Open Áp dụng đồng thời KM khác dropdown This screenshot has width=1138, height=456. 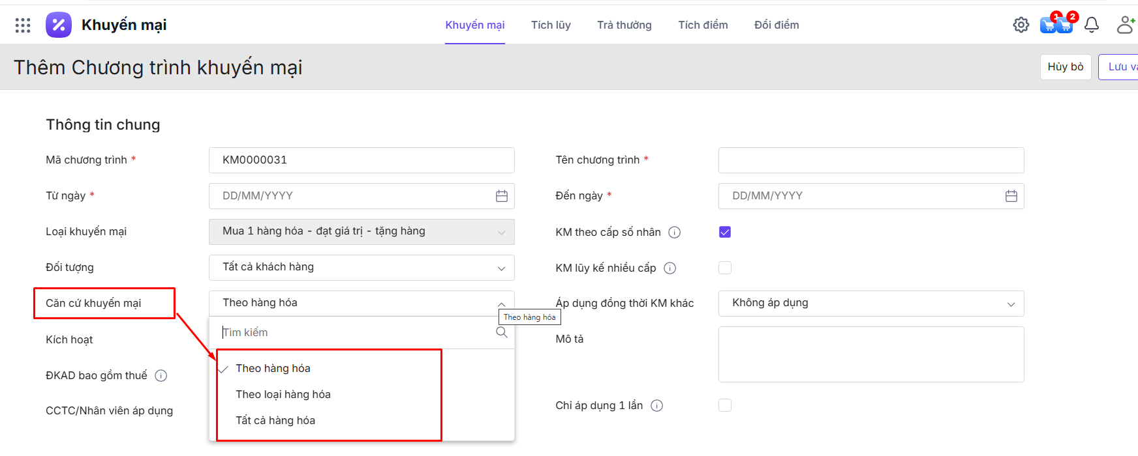point(870,304)
